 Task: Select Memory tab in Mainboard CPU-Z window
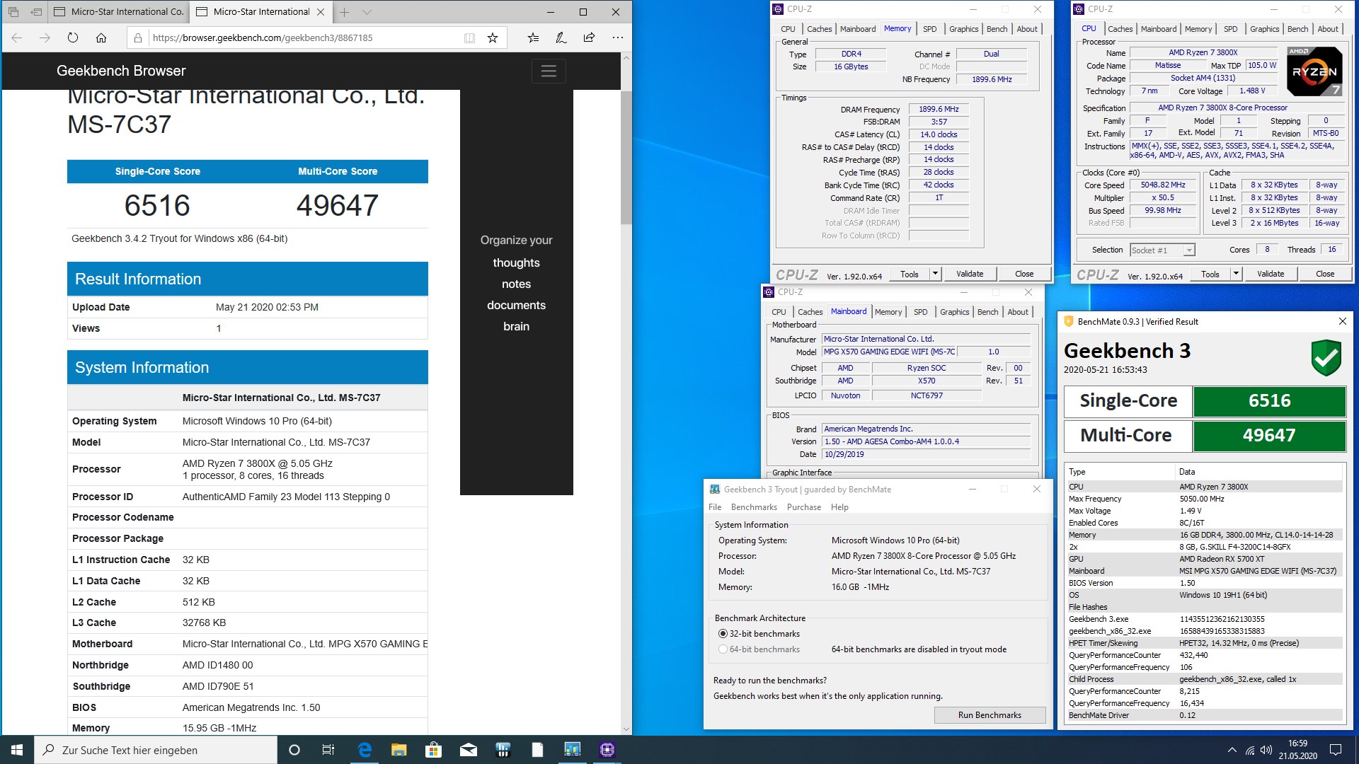tap(888, 312)
